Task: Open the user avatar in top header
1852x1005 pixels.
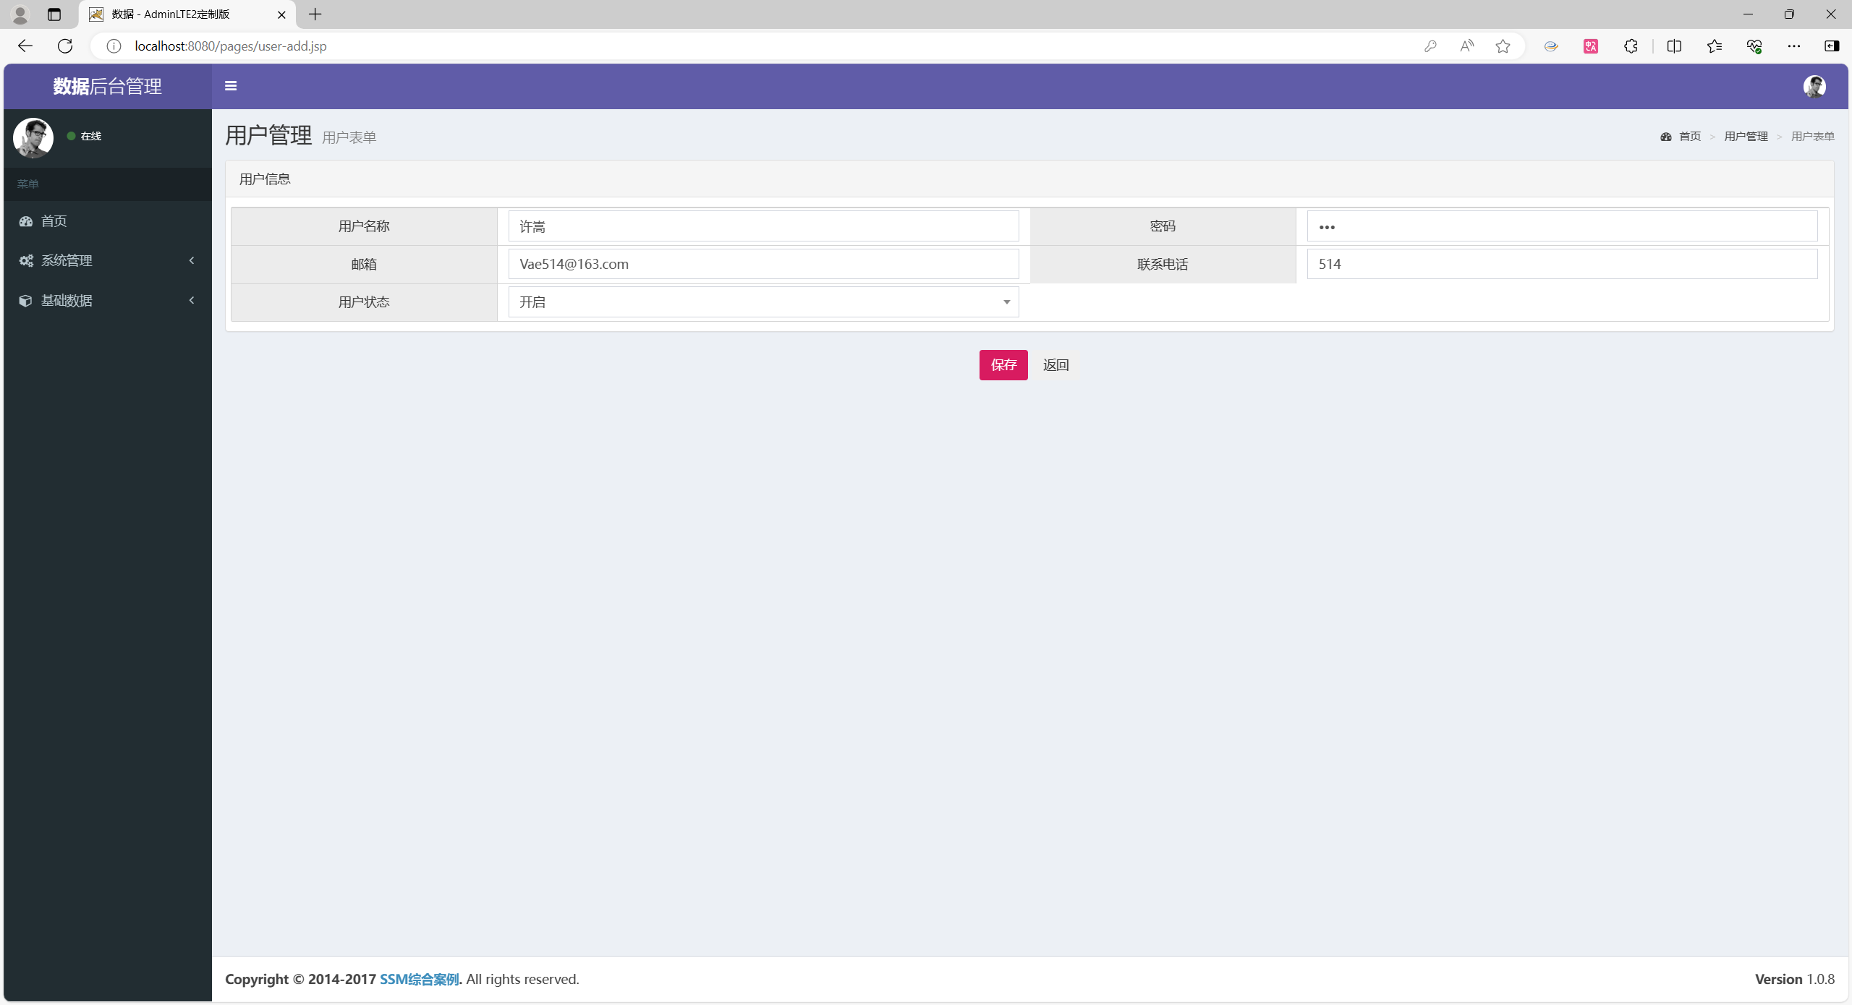Action: [x=1814, y=87]
